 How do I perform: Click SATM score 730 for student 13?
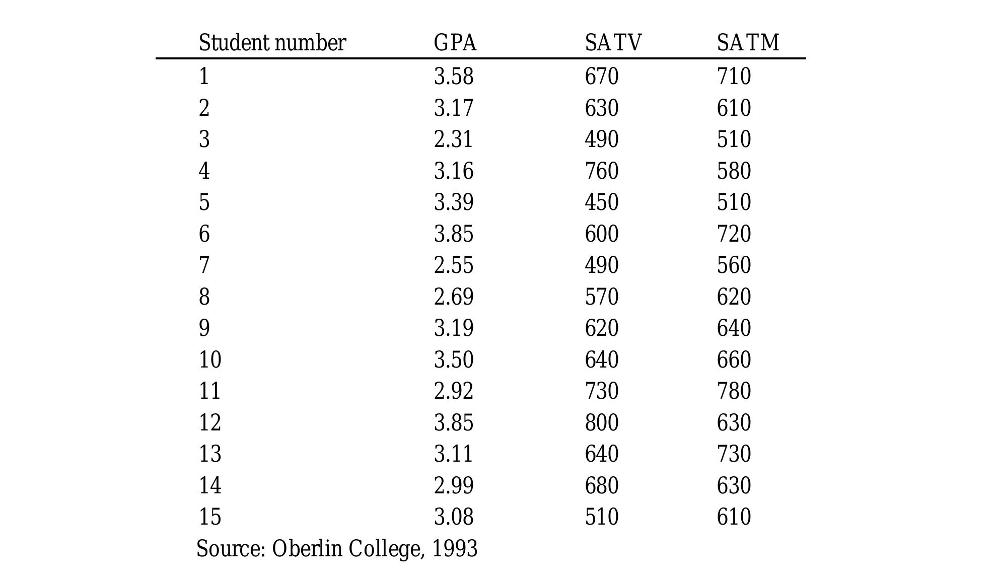pyautogui.click(x=734, y=454)
